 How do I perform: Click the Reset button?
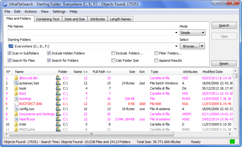coord(224,64)
